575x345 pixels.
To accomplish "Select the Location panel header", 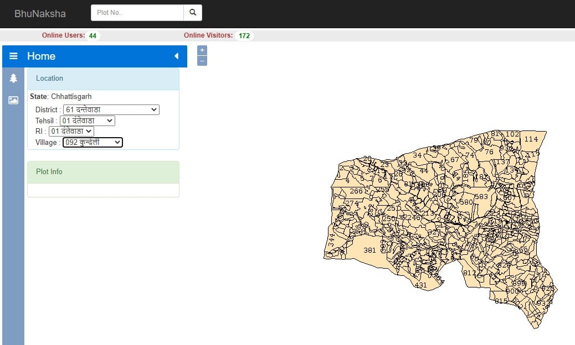I will [103, 79].
